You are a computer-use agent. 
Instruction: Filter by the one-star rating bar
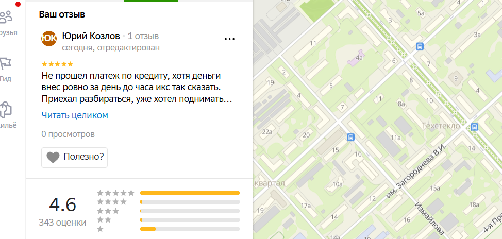pyautogui.click(x=190, y=229)
